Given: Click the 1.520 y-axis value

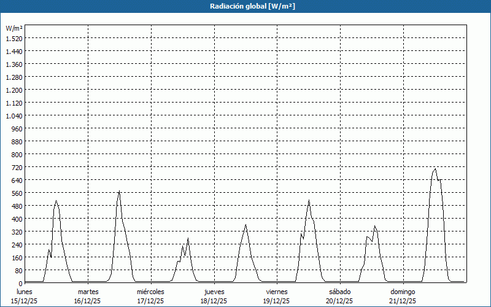Looking at the screenshot, I should pyautogui.click(x=14, y=39).
